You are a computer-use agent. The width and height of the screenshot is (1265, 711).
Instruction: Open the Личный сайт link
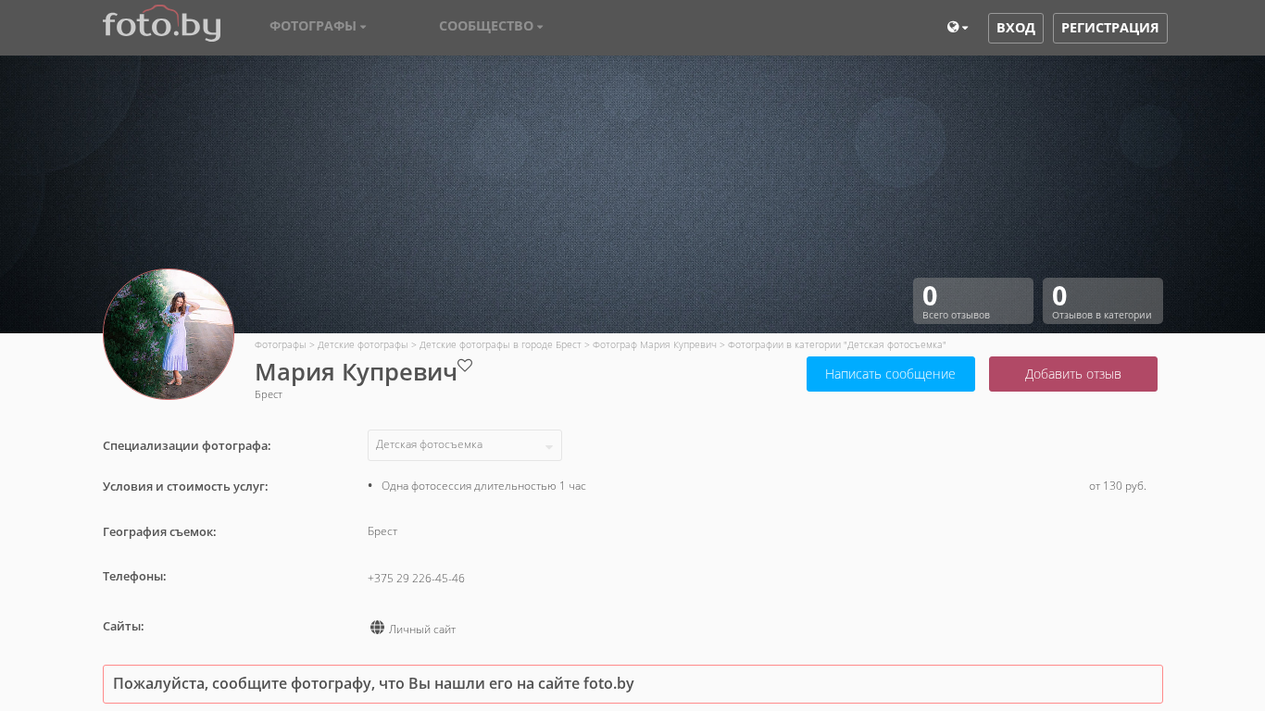[422, 630]
